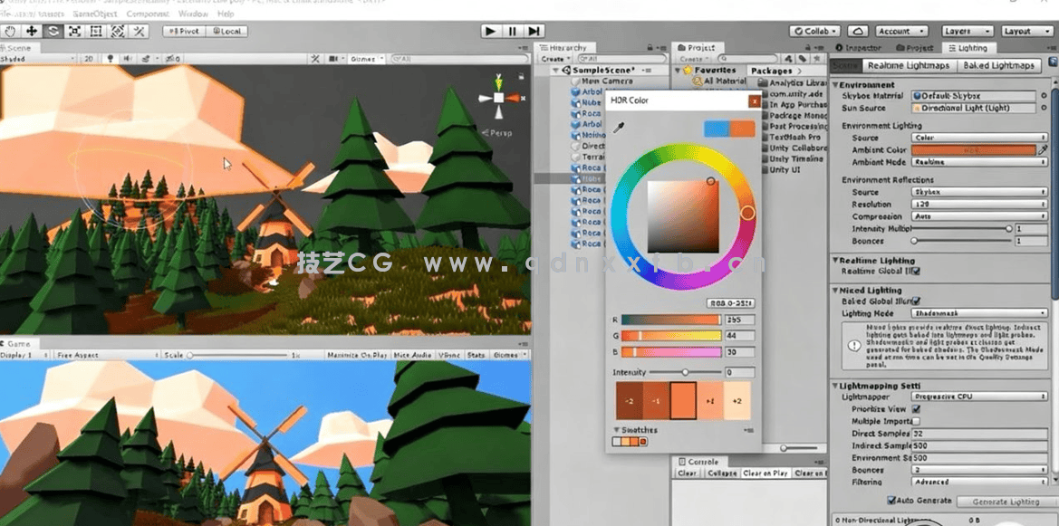Toggle Auto Generate checkbox
Viewport: 1059px width, 526px height.
pyautogui.click(x=891, y=501)
